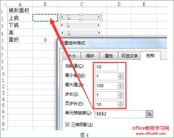Click right arrow of 高 scrollbar
174x138 pixels.
[x=99, y=33]
